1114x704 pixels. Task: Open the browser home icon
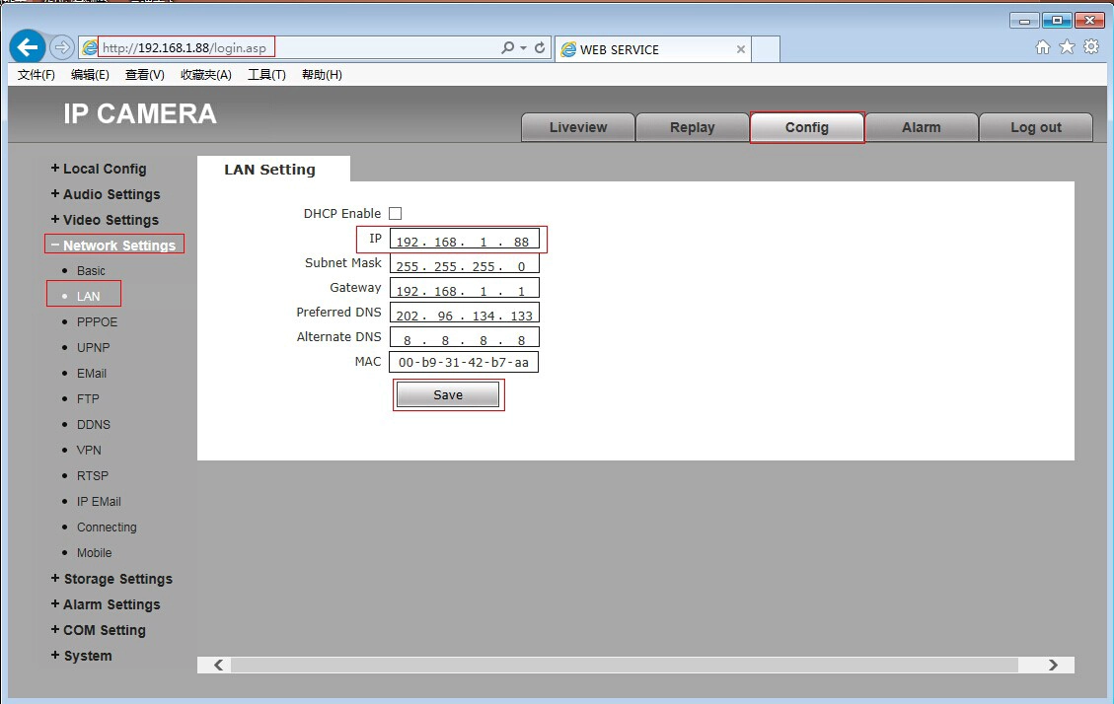(x=1042, y=47)
